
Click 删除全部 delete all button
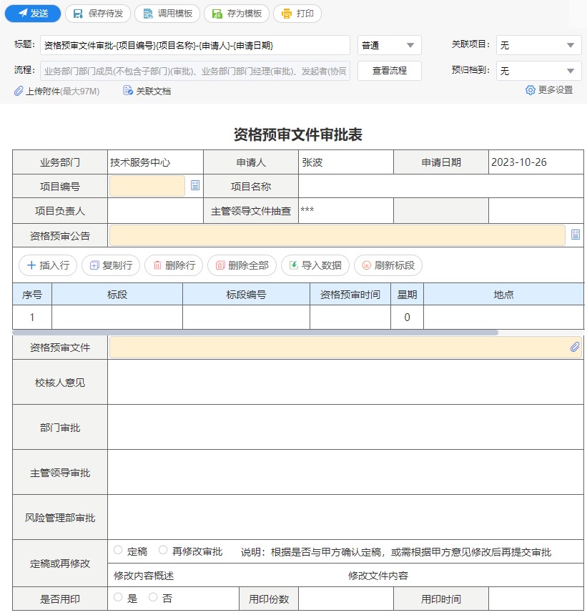pyautogui.click(x=242, y=265)
